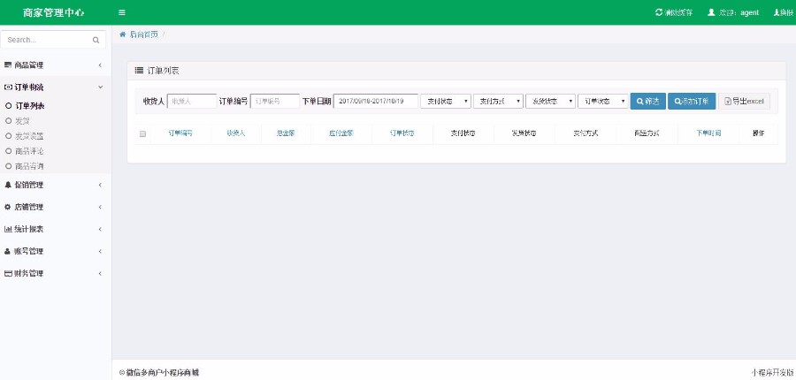Screen dimensions: 796x380
Task: Expand the 商品管理 chevron
Action: [x=100, y=65]
